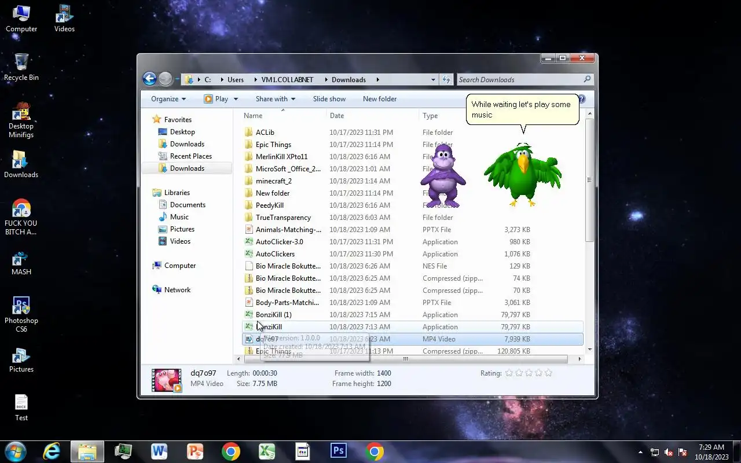This screenshot has height=463, width=741.
Task: Click the horizontal scrollbar of file list
Action: coord(405,359)
